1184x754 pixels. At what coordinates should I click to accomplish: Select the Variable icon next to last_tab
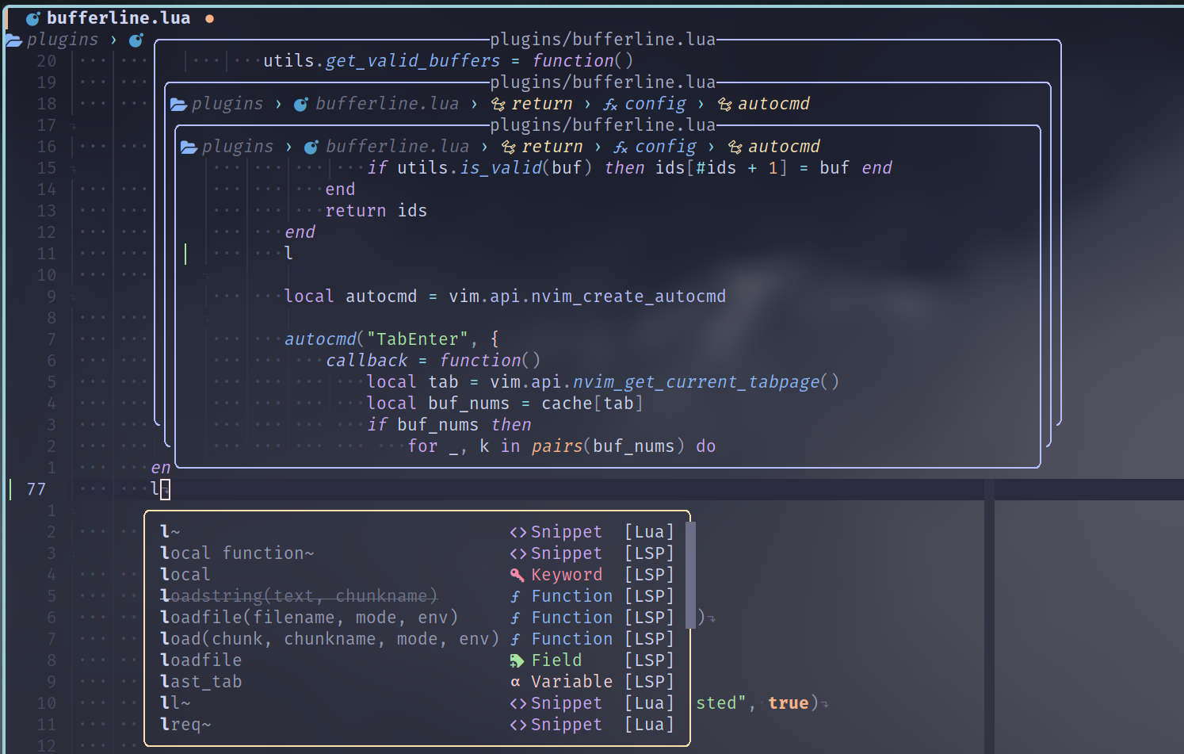pos(516,681)
